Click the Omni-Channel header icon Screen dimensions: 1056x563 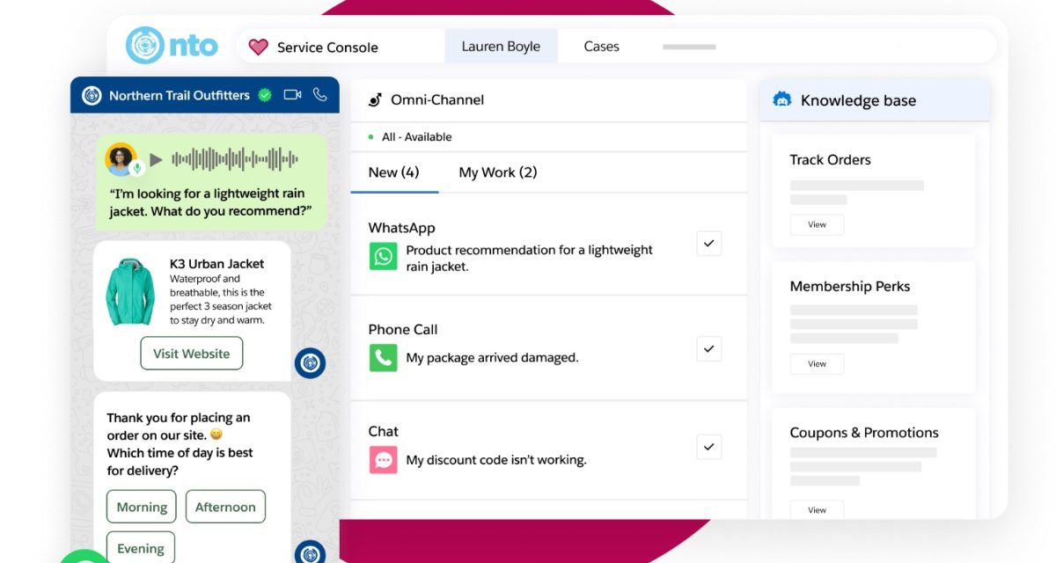click(x=375, y=100)
